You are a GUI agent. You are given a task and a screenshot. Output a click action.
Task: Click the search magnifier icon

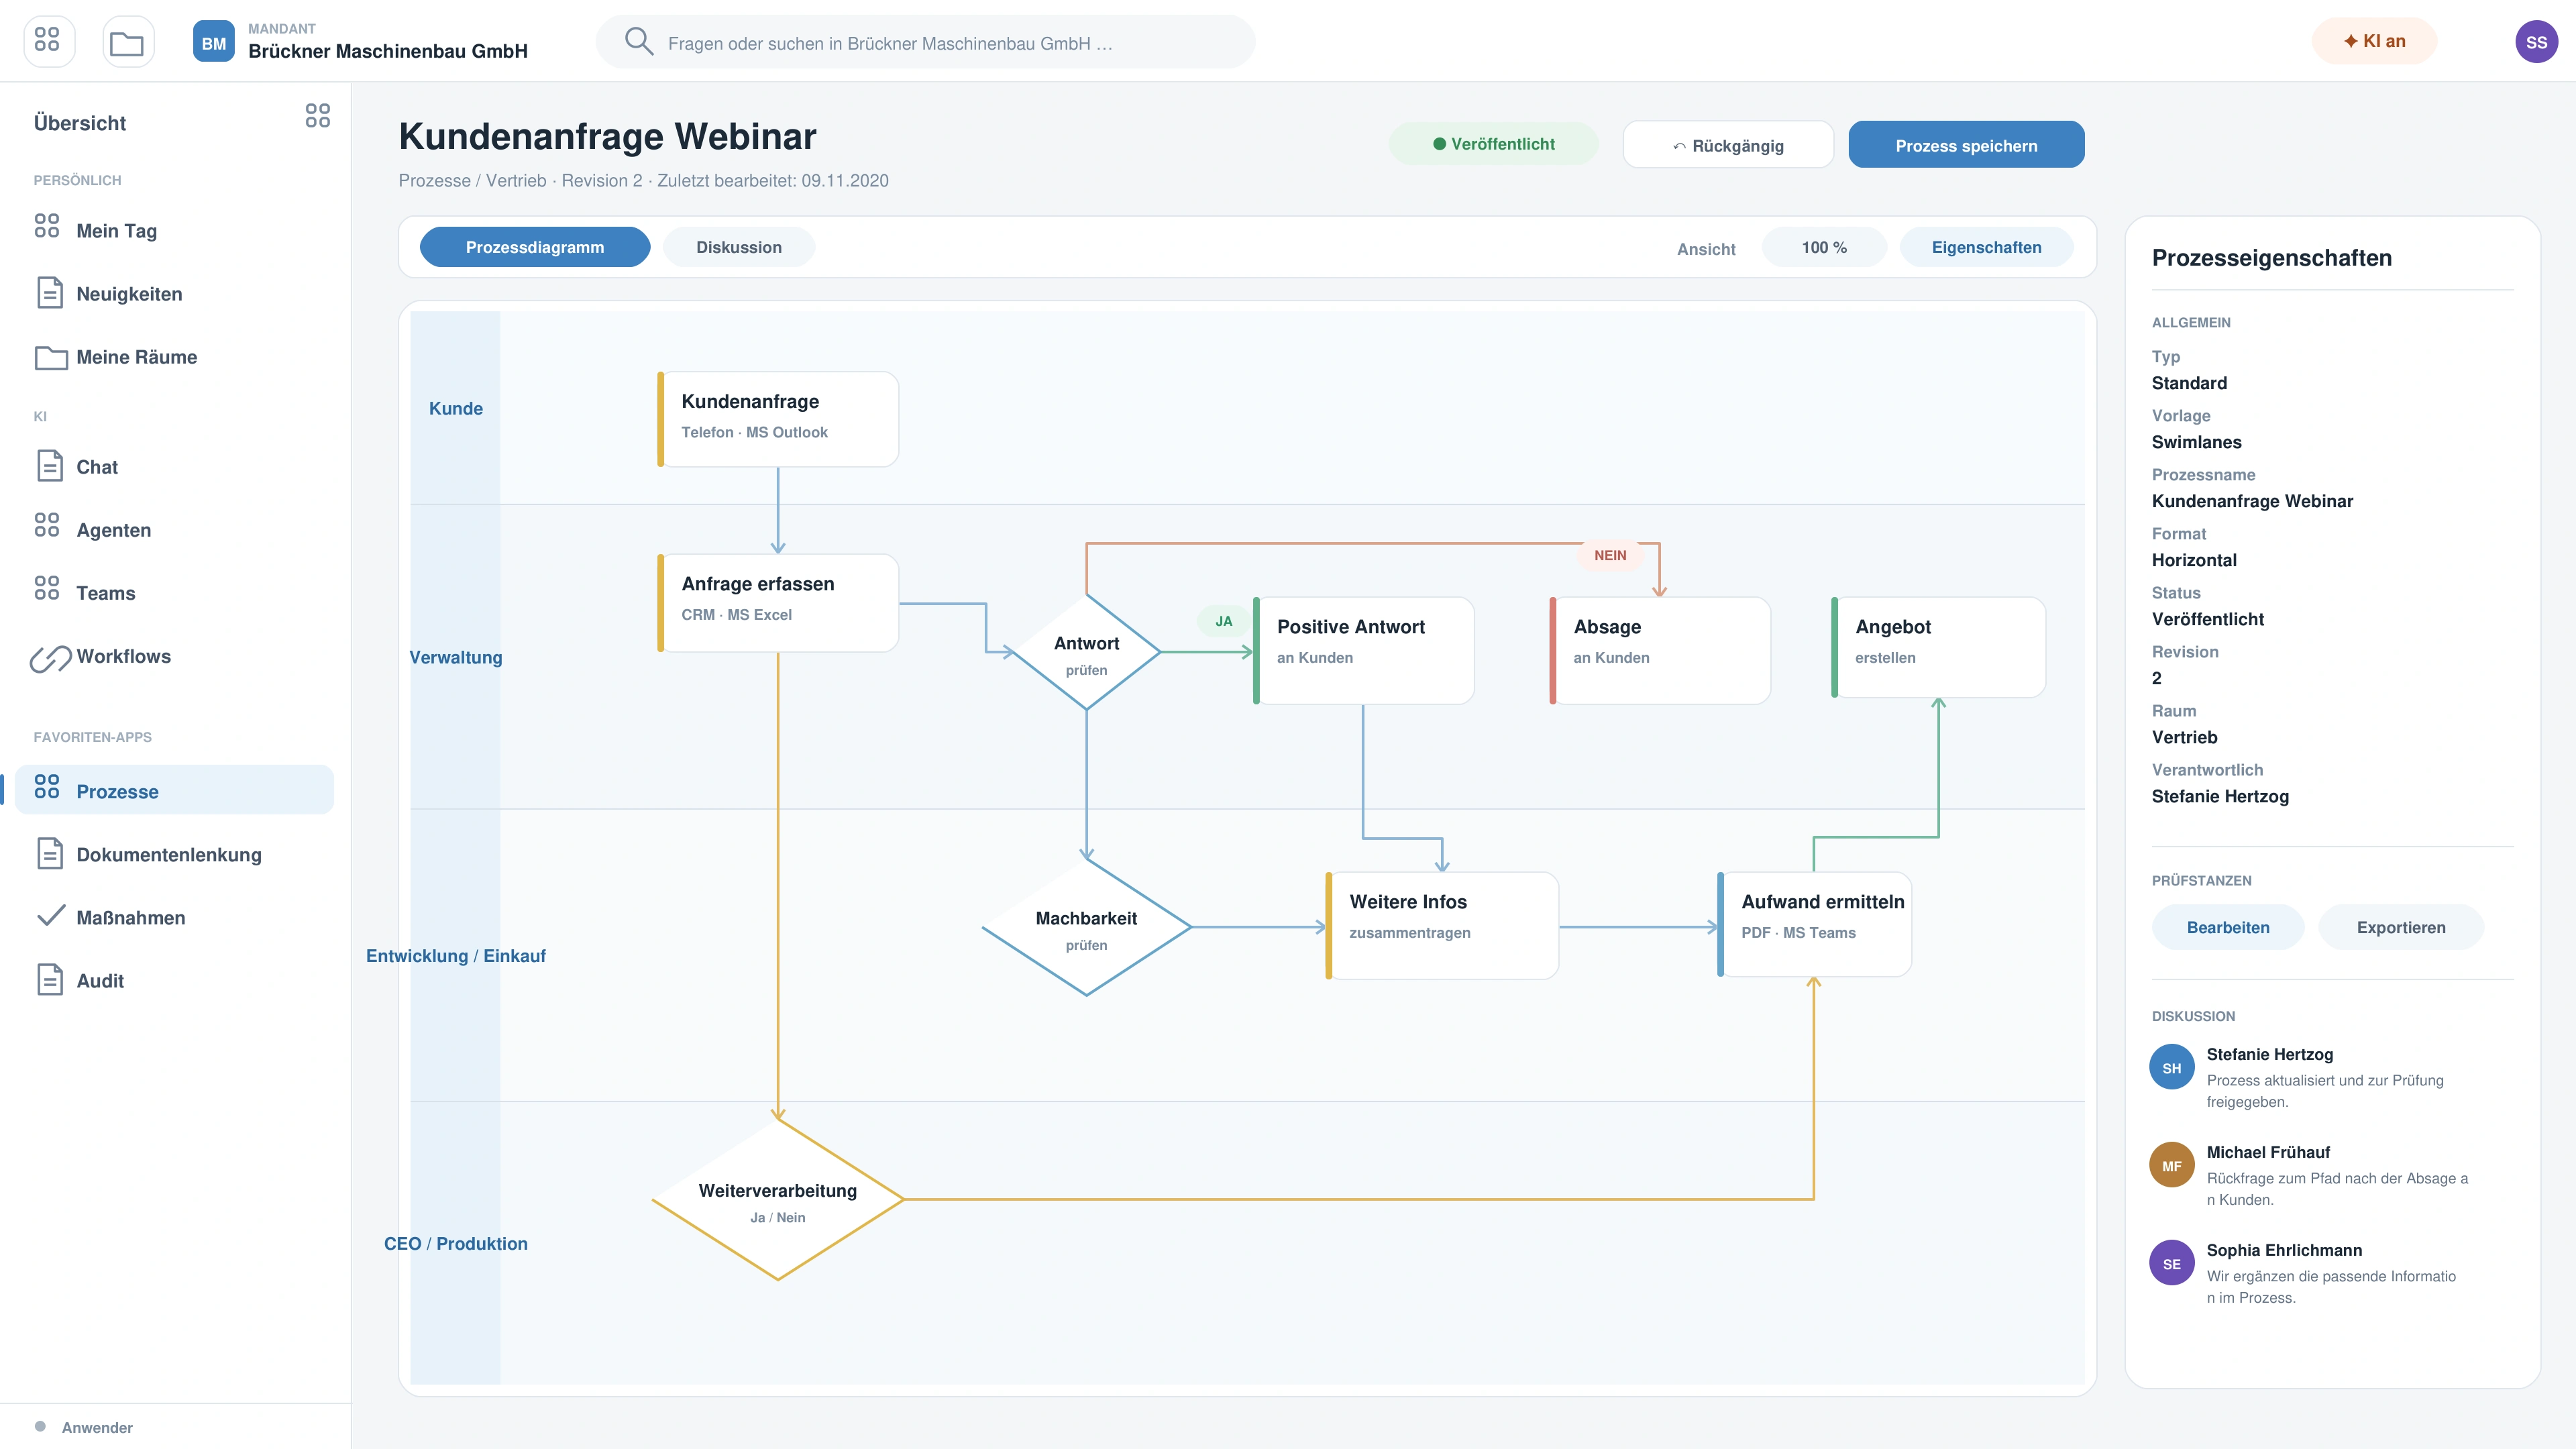pyautogui.click(x=638, y=41)
